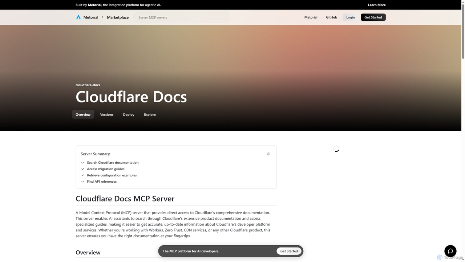Click the Metorial logo icon

[78, 17]
